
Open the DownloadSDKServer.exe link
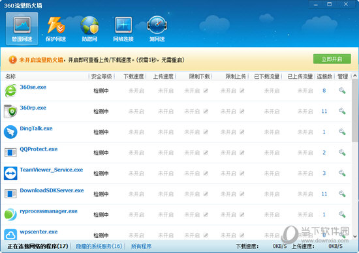(x=52, y=190)
